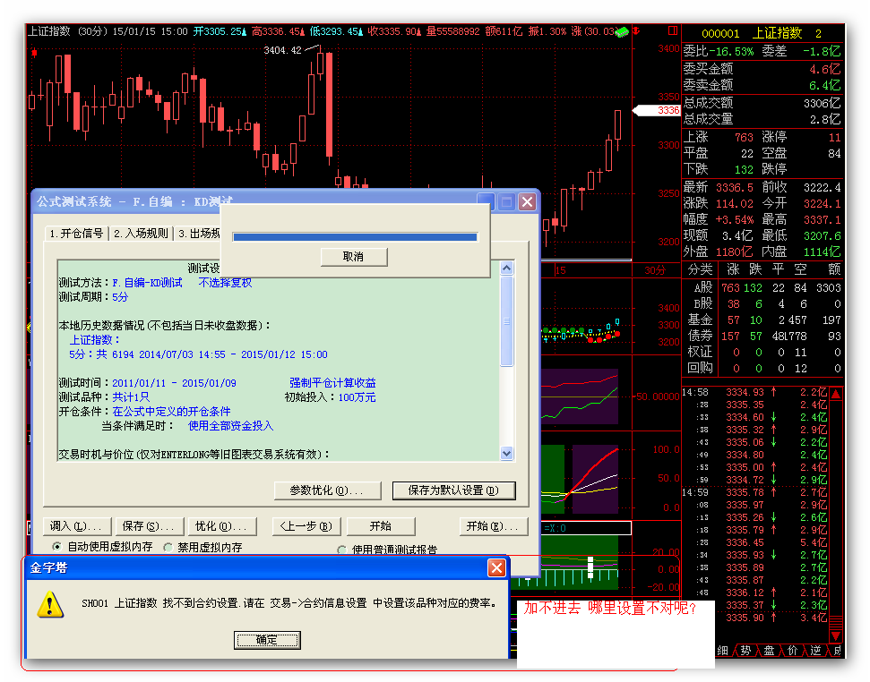Click the white 3336 price marker
Image resolution: width=870 pixels, height=682 pixels.
pyautogui.click(x=657, y=110)
